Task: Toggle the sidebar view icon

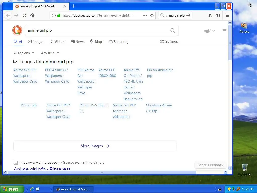Action: 218,15
